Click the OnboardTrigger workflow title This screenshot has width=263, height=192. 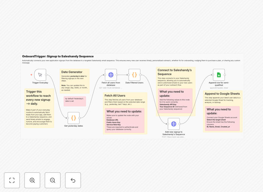coord(58,56)
